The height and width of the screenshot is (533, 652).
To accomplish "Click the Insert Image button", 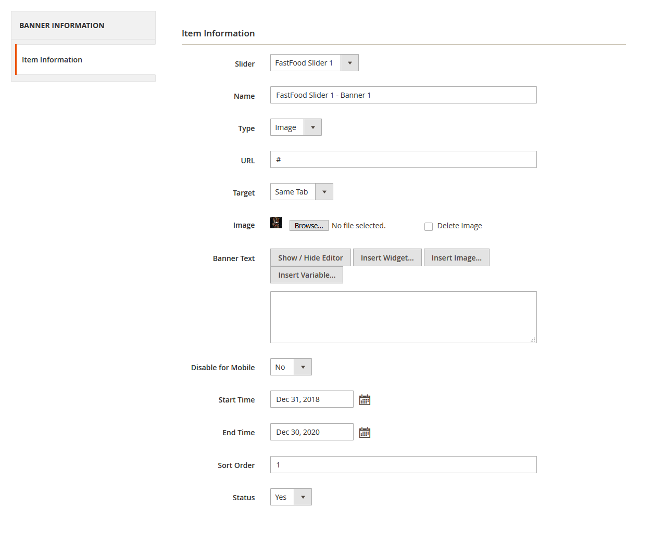I will [456, 258].
